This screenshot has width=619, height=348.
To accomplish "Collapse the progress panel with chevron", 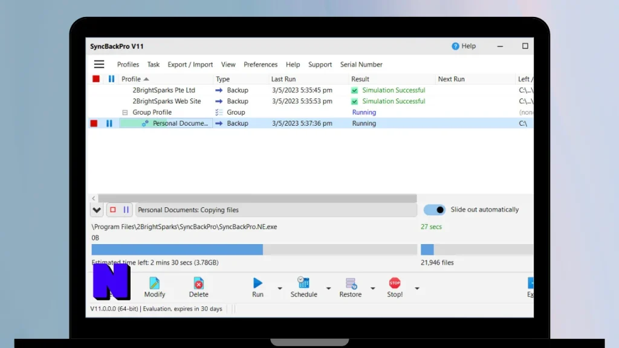I will coord(97,210).
